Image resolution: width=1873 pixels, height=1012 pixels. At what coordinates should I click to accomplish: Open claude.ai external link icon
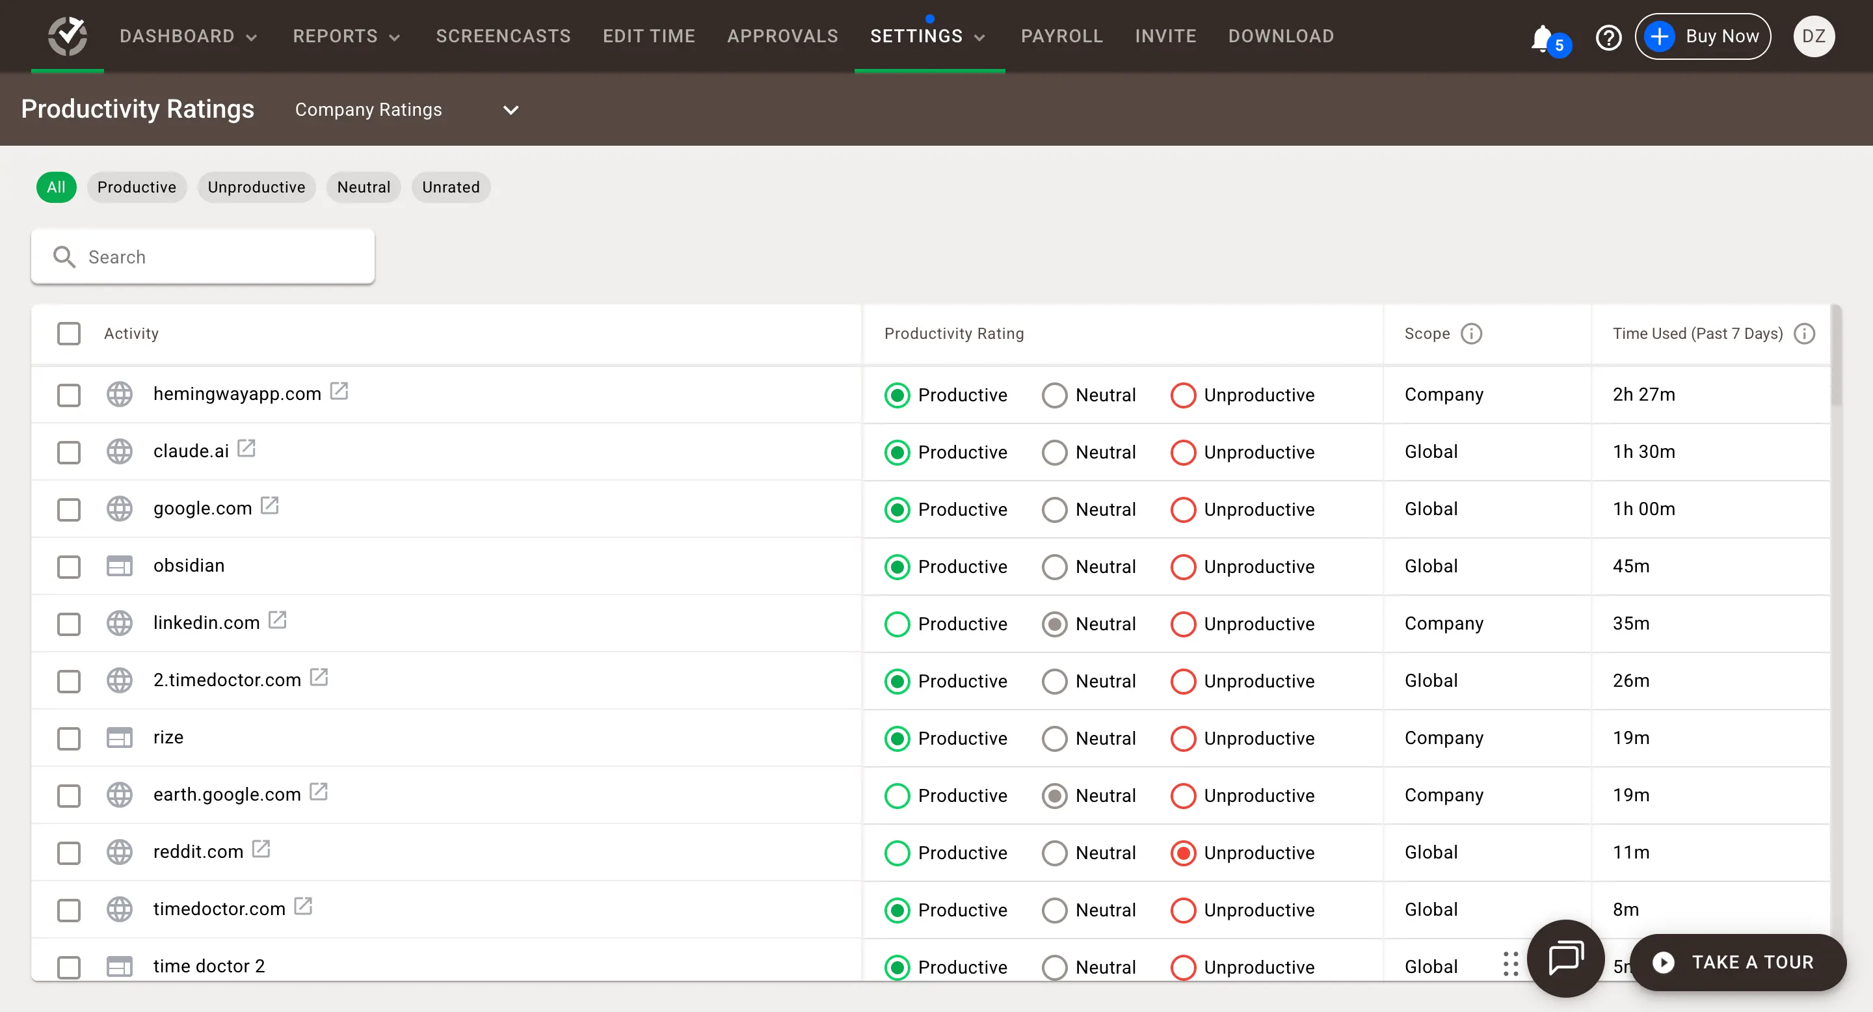246,449
